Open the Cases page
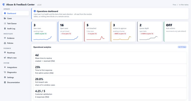 pos(16,18)
